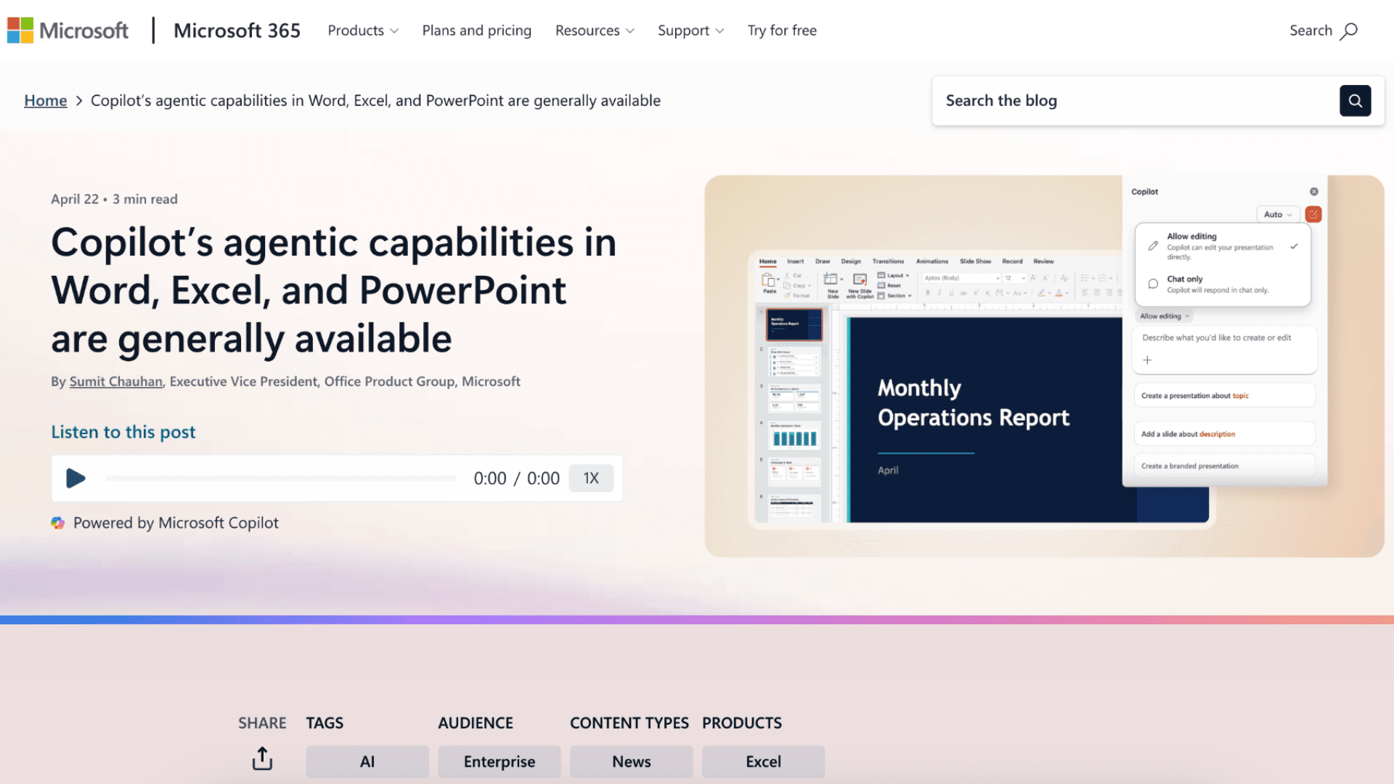Click the Listen to this post heading
Image resolution: width=1394 pixels, height=784 pixels.
click(123, 432)
